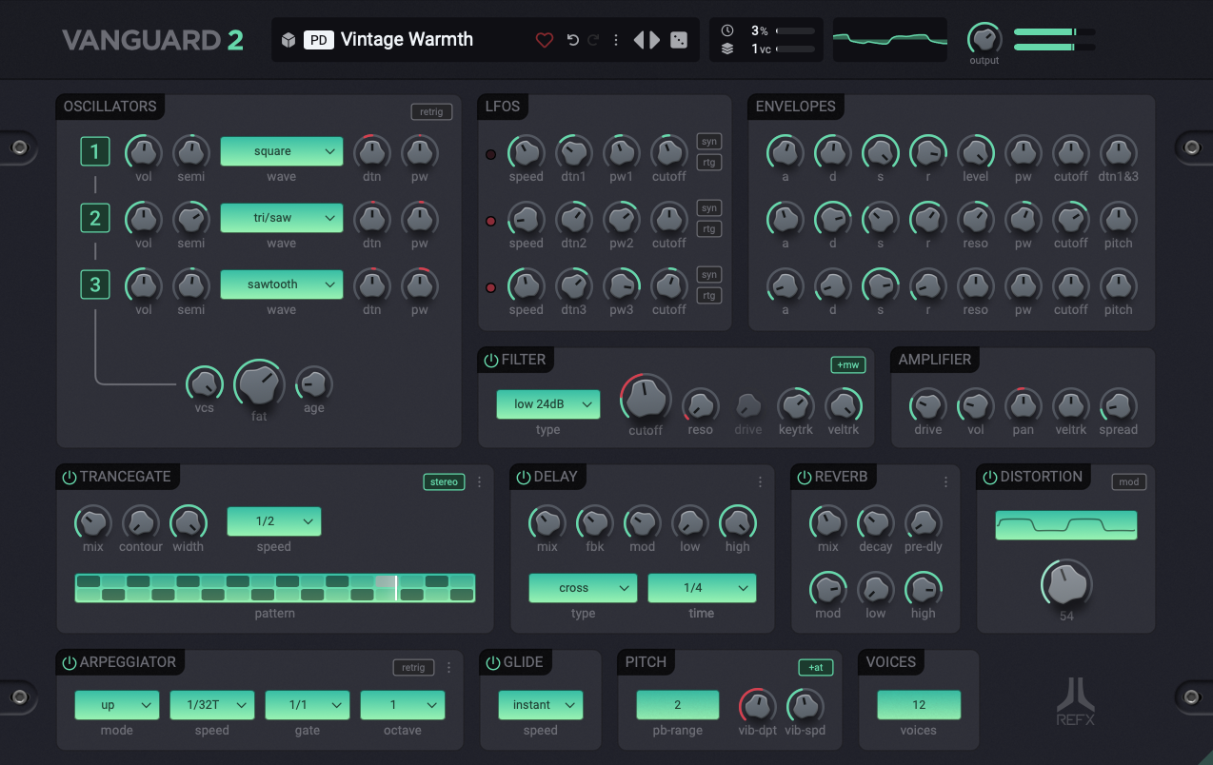Go to the next preset arrow
Screen dimensions: 1213x765
coord(655,40)
